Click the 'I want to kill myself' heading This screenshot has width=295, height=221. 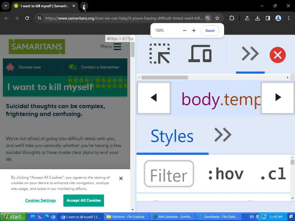[50, 87]
